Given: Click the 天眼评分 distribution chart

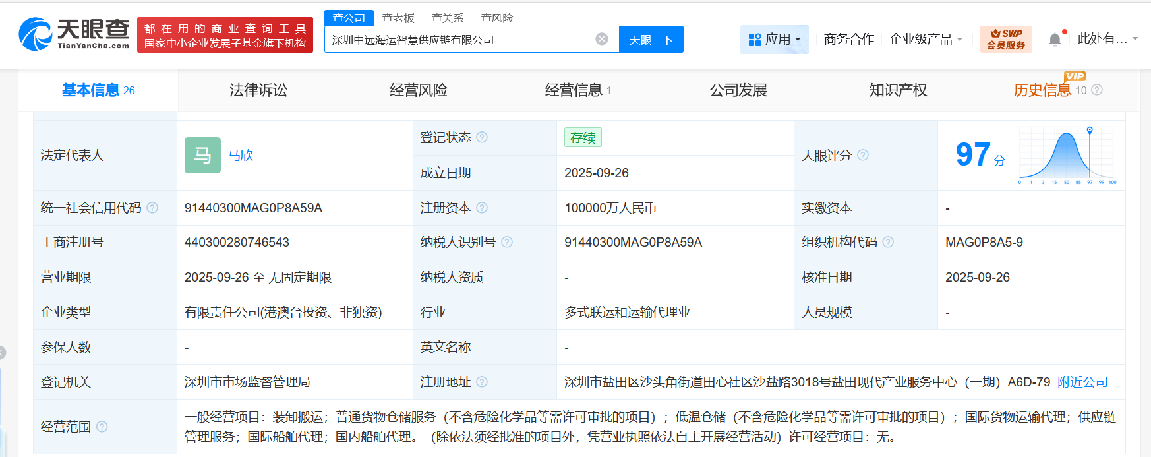Looking at the screenshot, I should pos(1067,156).
